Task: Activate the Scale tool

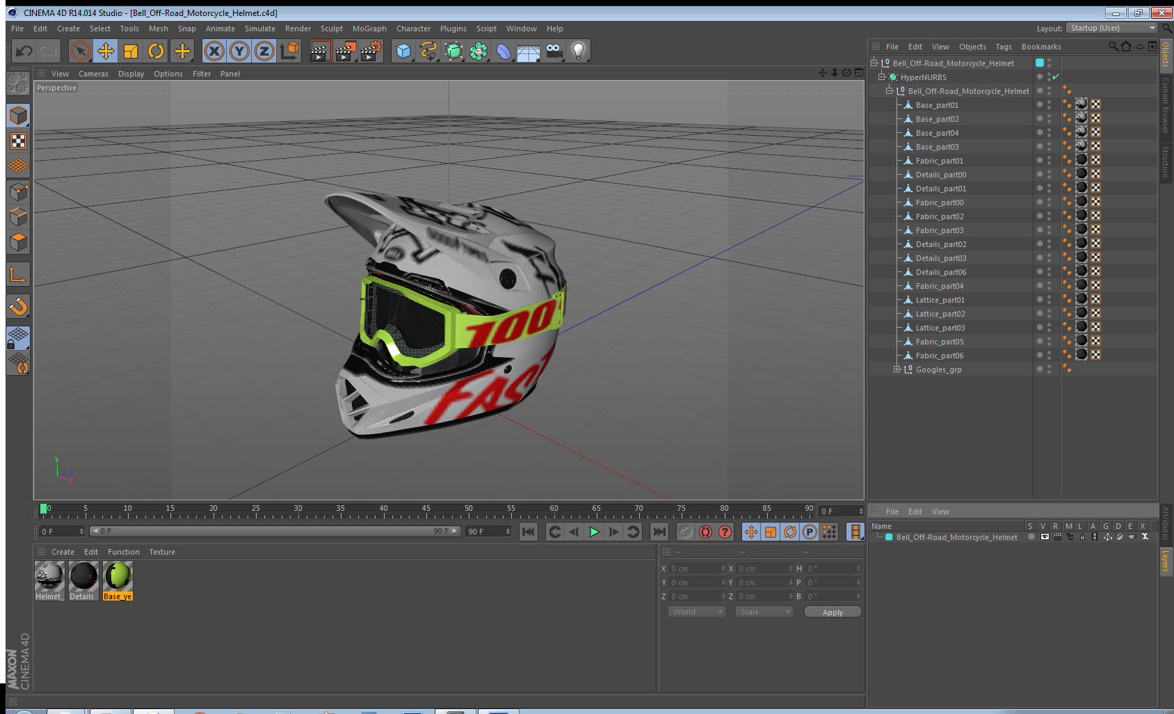Action: [x=131, y=51]
